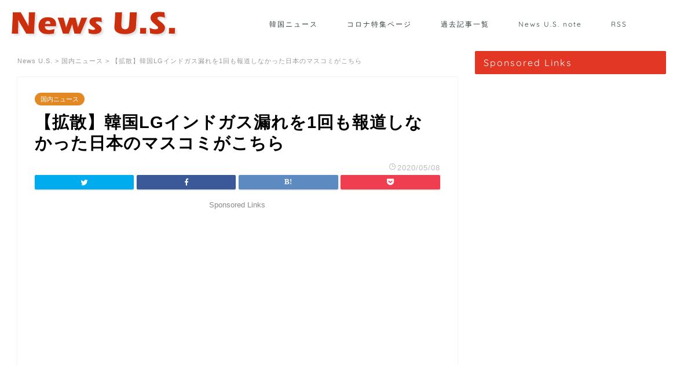Open the 韓国ニュース menu item
This screenshot has height=365, width=695.
pos(293,24)
